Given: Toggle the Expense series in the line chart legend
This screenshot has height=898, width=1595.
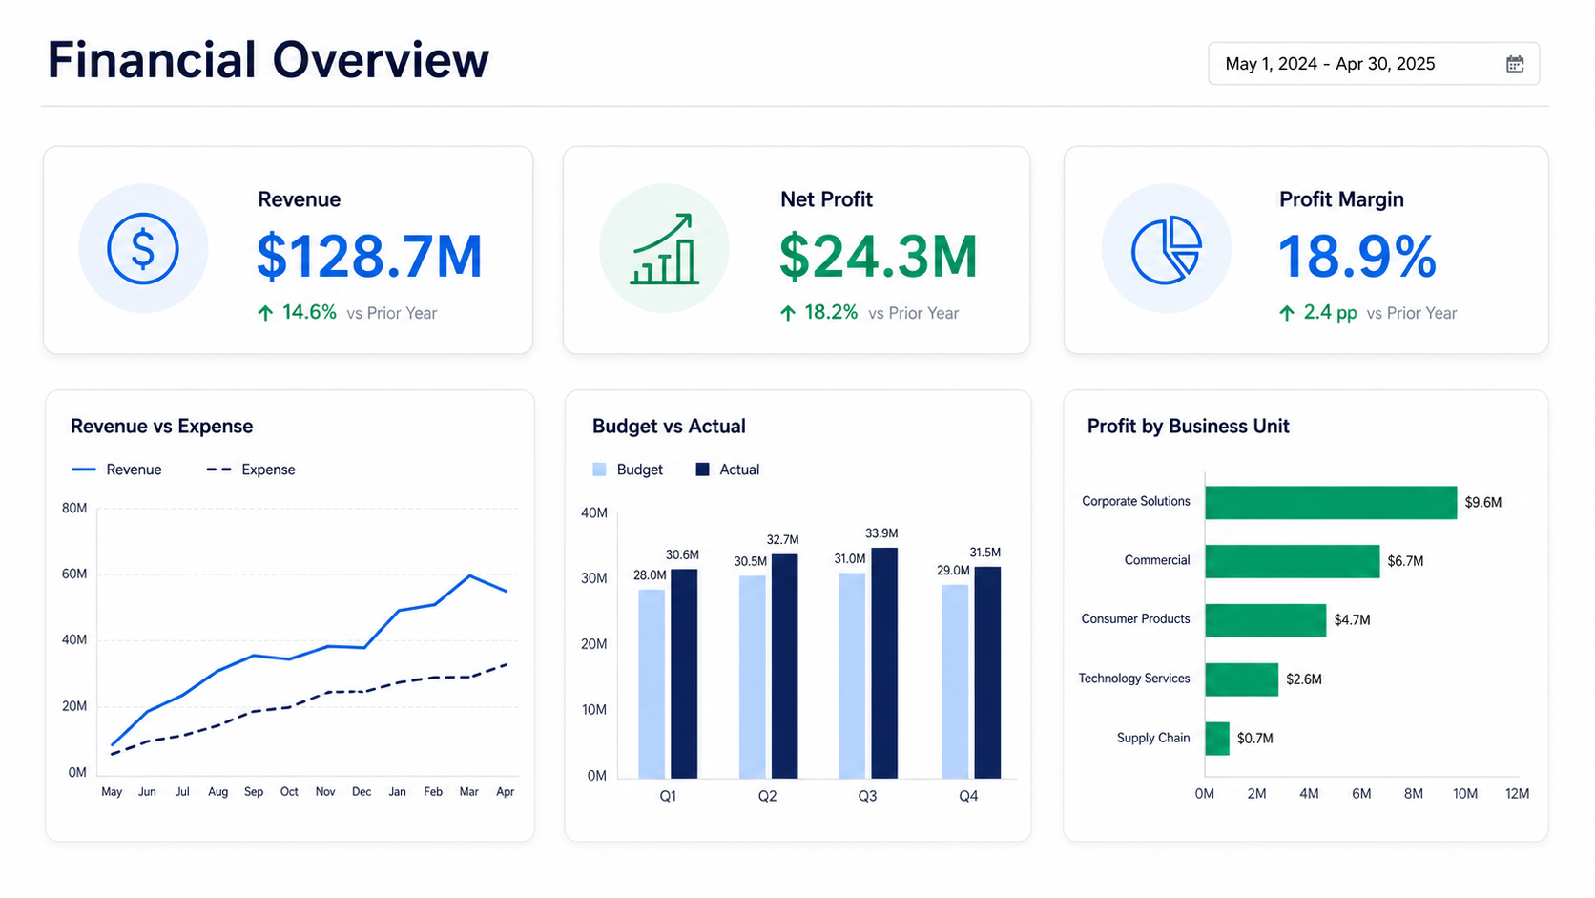Looking at the screenshot, I should click(251, 470).
